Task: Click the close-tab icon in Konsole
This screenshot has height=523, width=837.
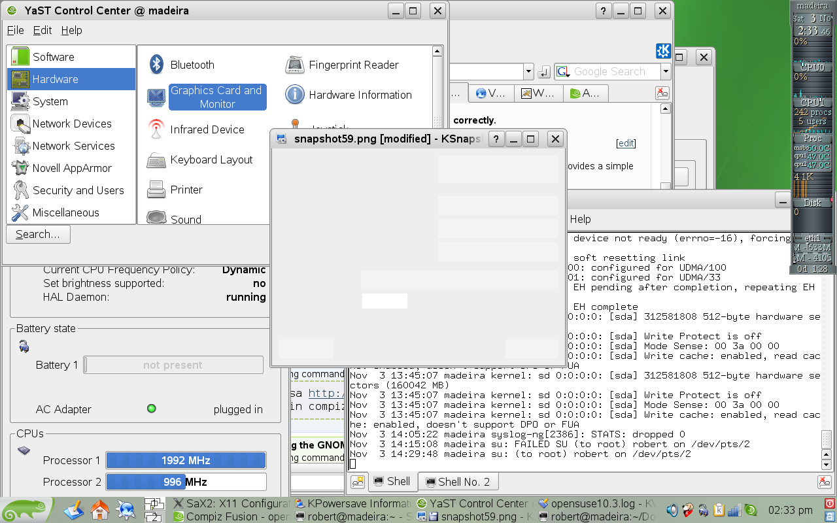Action: pyautogui.click(x=824, y=482)
